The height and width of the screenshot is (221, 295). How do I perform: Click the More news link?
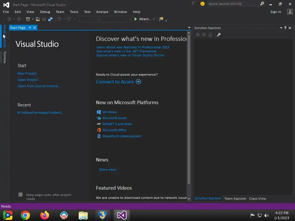pyautogui.click(x=108, y=169)
